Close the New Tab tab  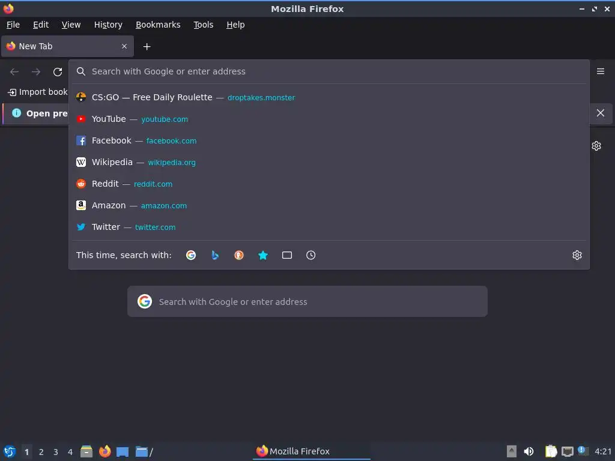pos(124,46)
